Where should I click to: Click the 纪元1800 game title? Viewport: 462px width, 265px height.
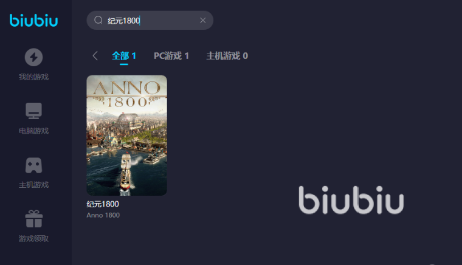point(103,204)
